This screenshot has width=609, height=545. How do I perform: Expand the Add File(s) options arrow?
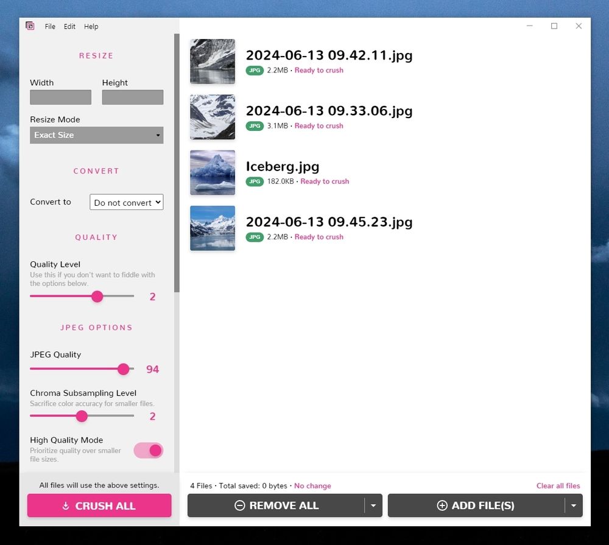click(x=574, y=505)
